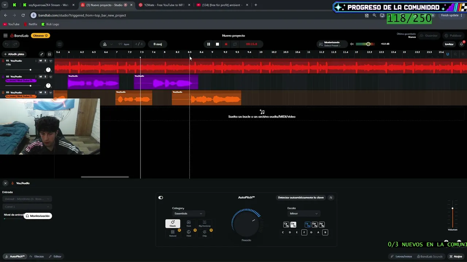Switch to the Editor bottom tab
The height and width of the screenshot is (262, 467).
click(x=55, y=257)
